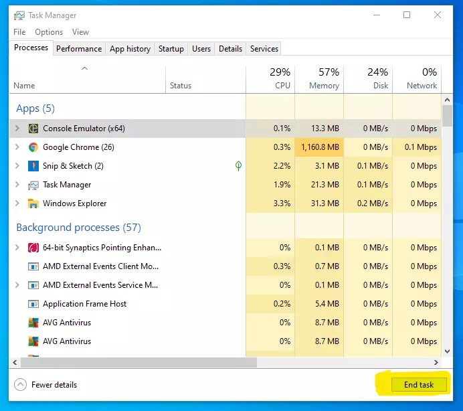Sort by the Status column header

tap(205, 78)
